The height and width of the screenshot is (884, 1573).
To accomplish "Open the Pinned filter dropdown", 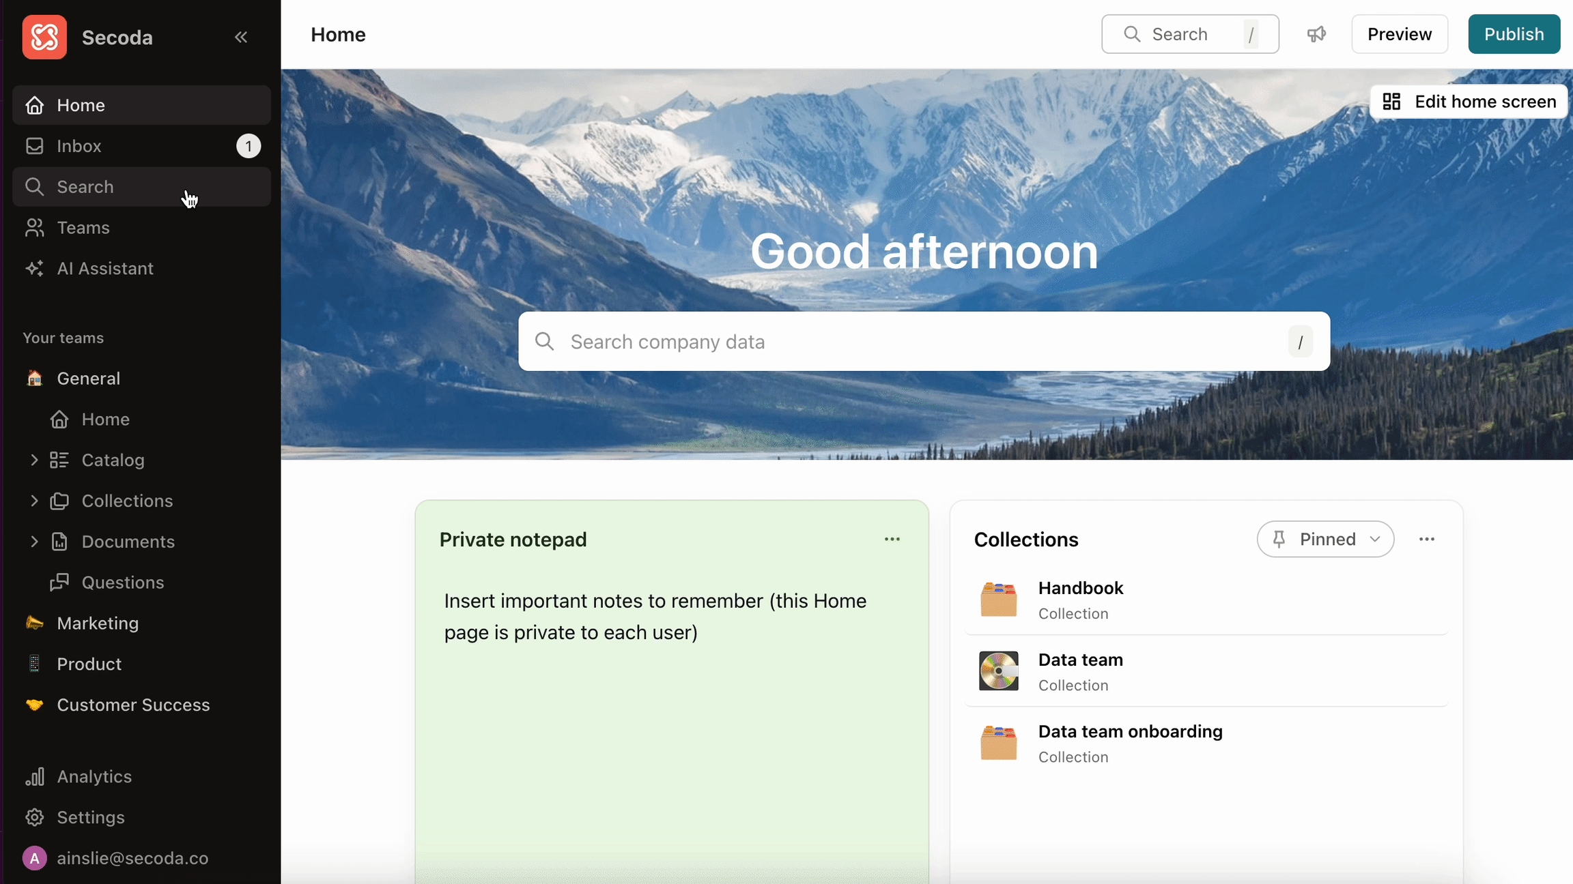I will pos(1325,539).
